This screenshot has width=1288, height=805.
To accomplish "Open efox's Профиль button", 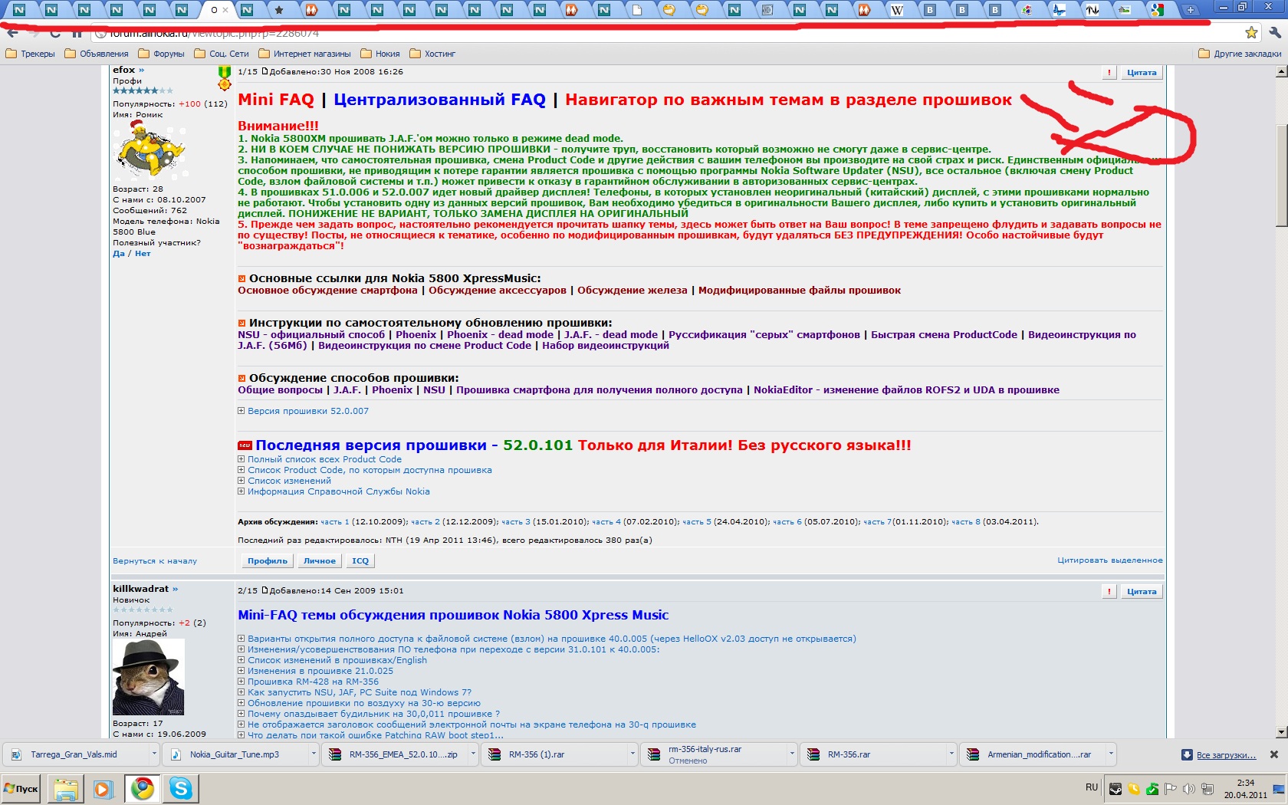I will point(267,561).
